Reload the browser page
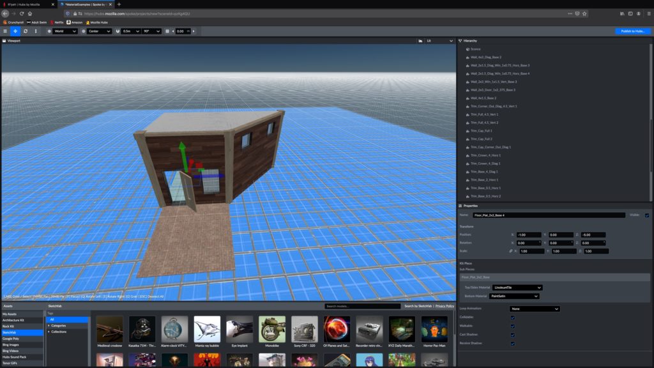This screenshot has width=654, height=368. coord(22,14)
